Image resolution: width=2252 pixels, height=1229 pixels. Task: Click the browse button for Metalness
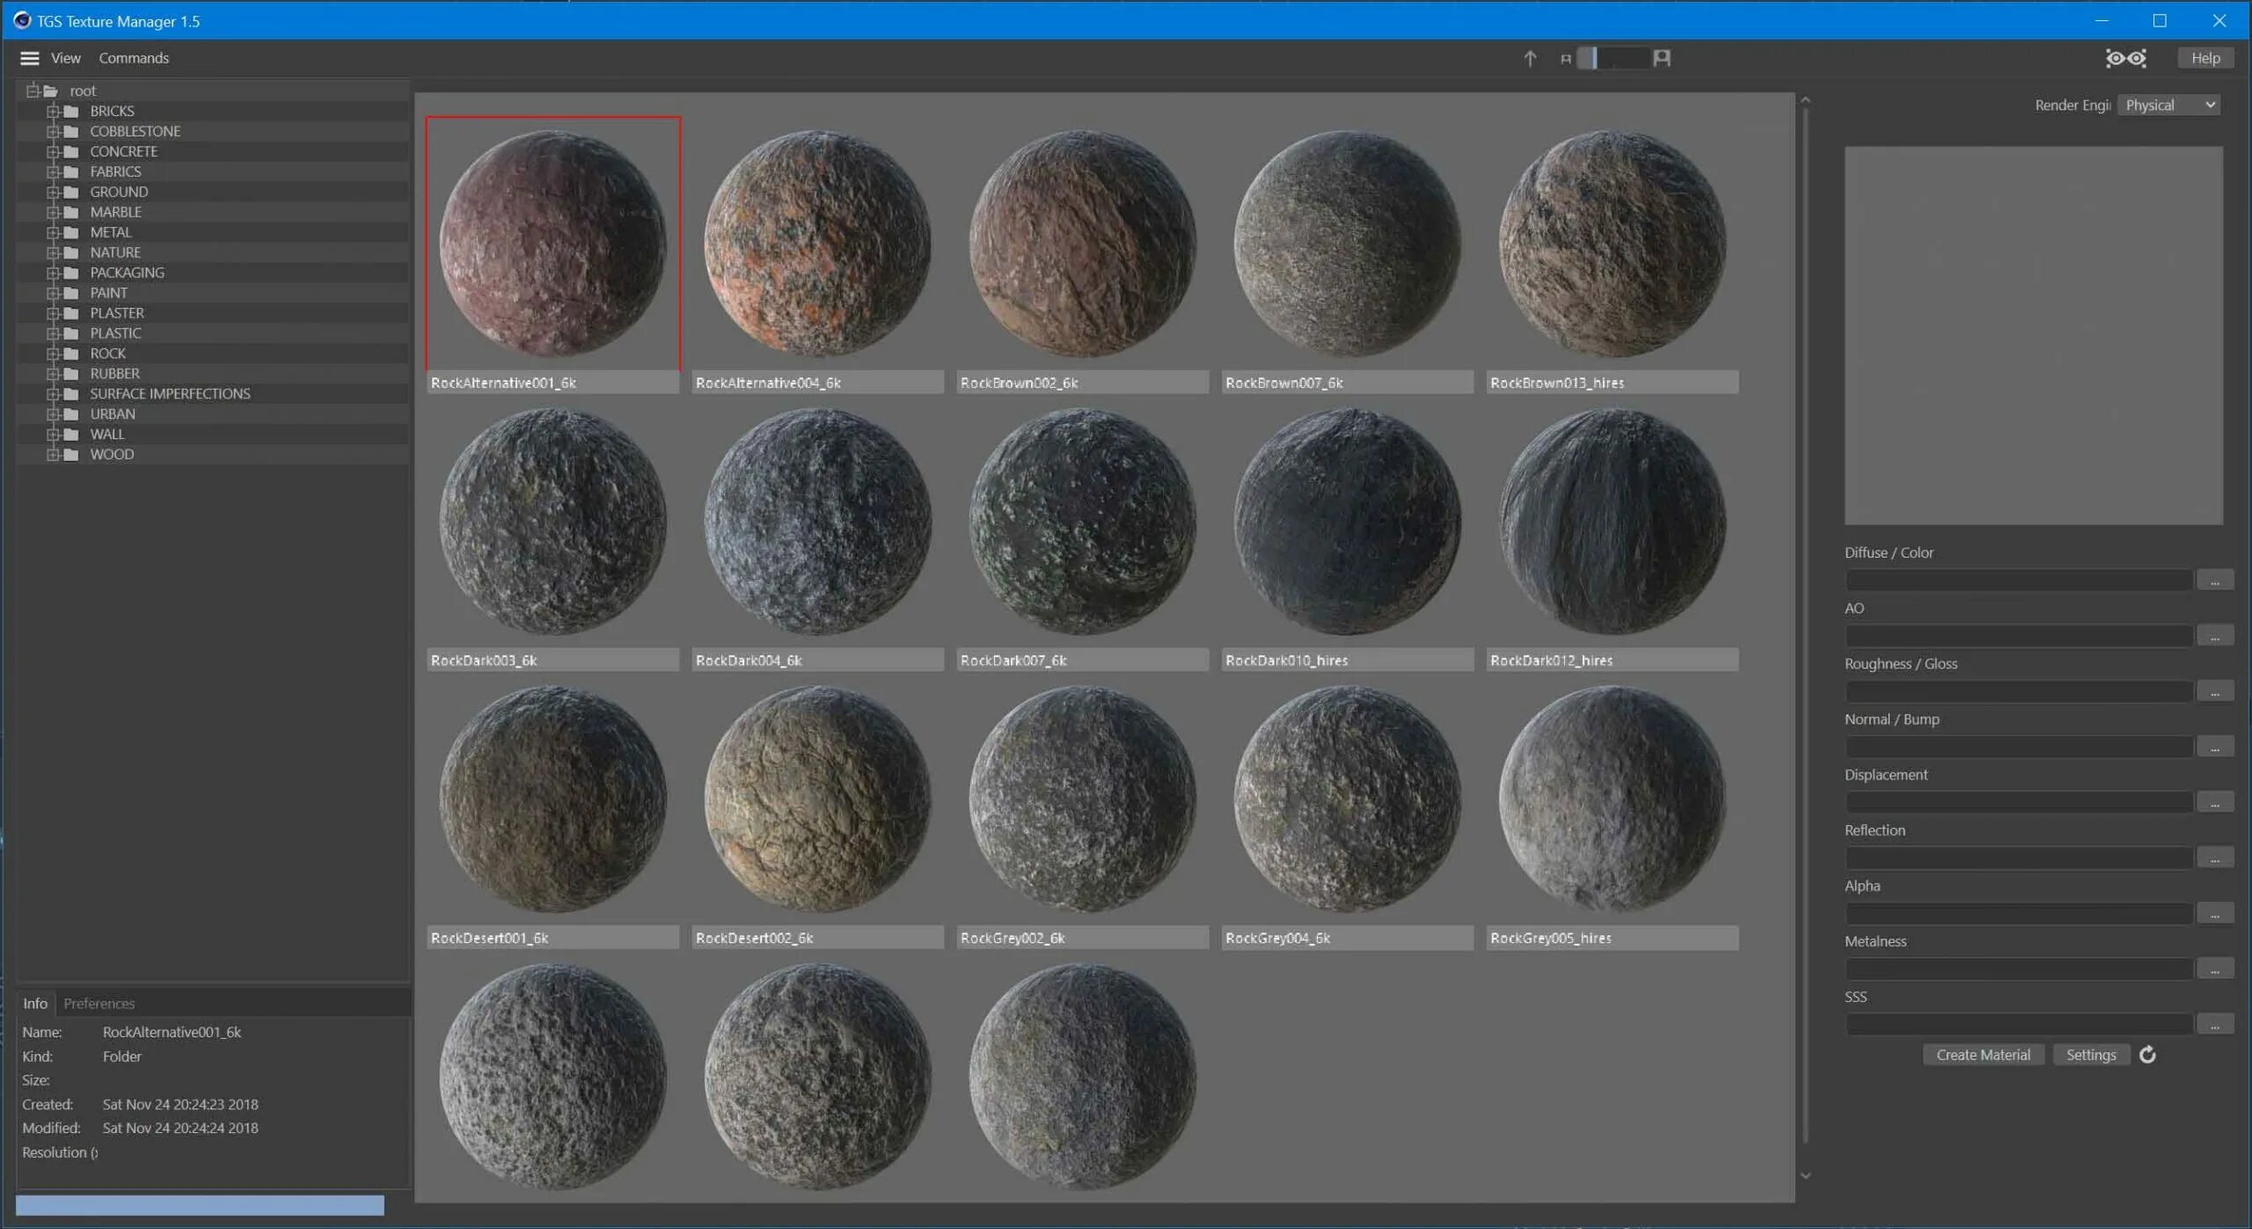2214,969
